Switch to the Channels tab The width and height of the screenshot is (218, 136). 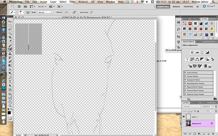(x=195, y=103)
